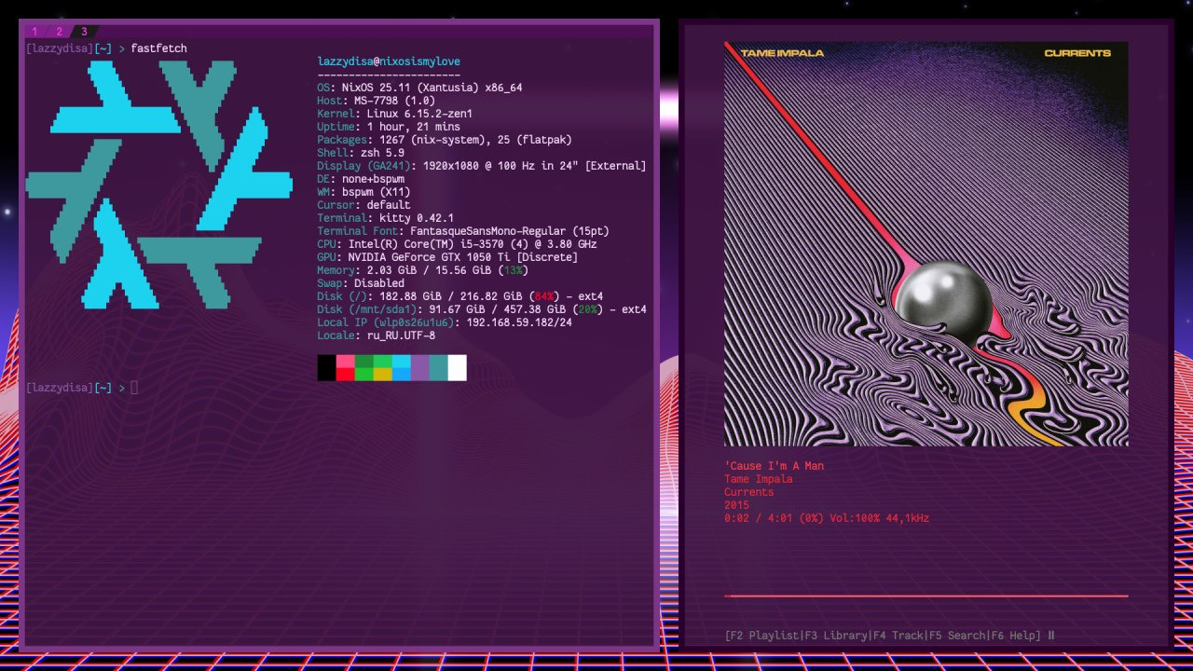Click the lazzydisa@nixosismylove header text
This screenshot has width=1193, height=671.
[x=389, y=62]
